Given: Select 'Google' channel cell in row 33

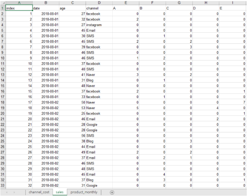Looking at the screenshot, I should point(99,186).
